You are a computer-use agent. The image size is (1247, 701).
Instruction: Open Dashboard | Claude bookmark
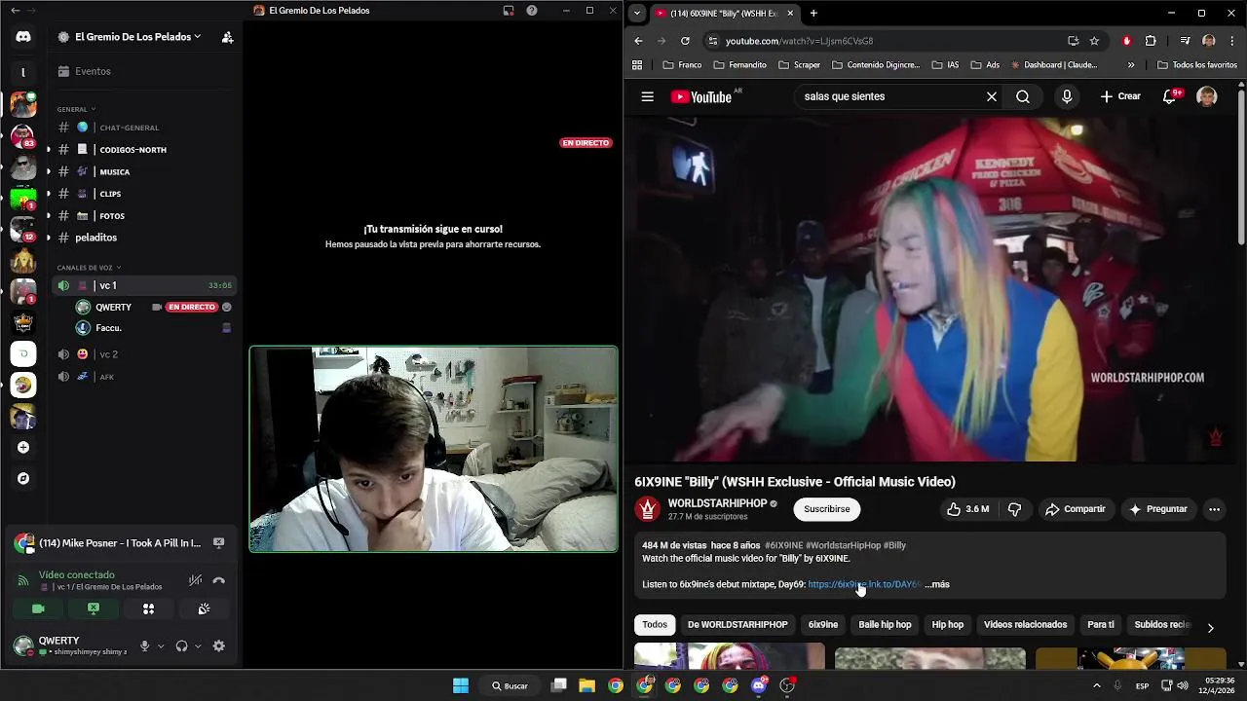tap(1054, 65)
